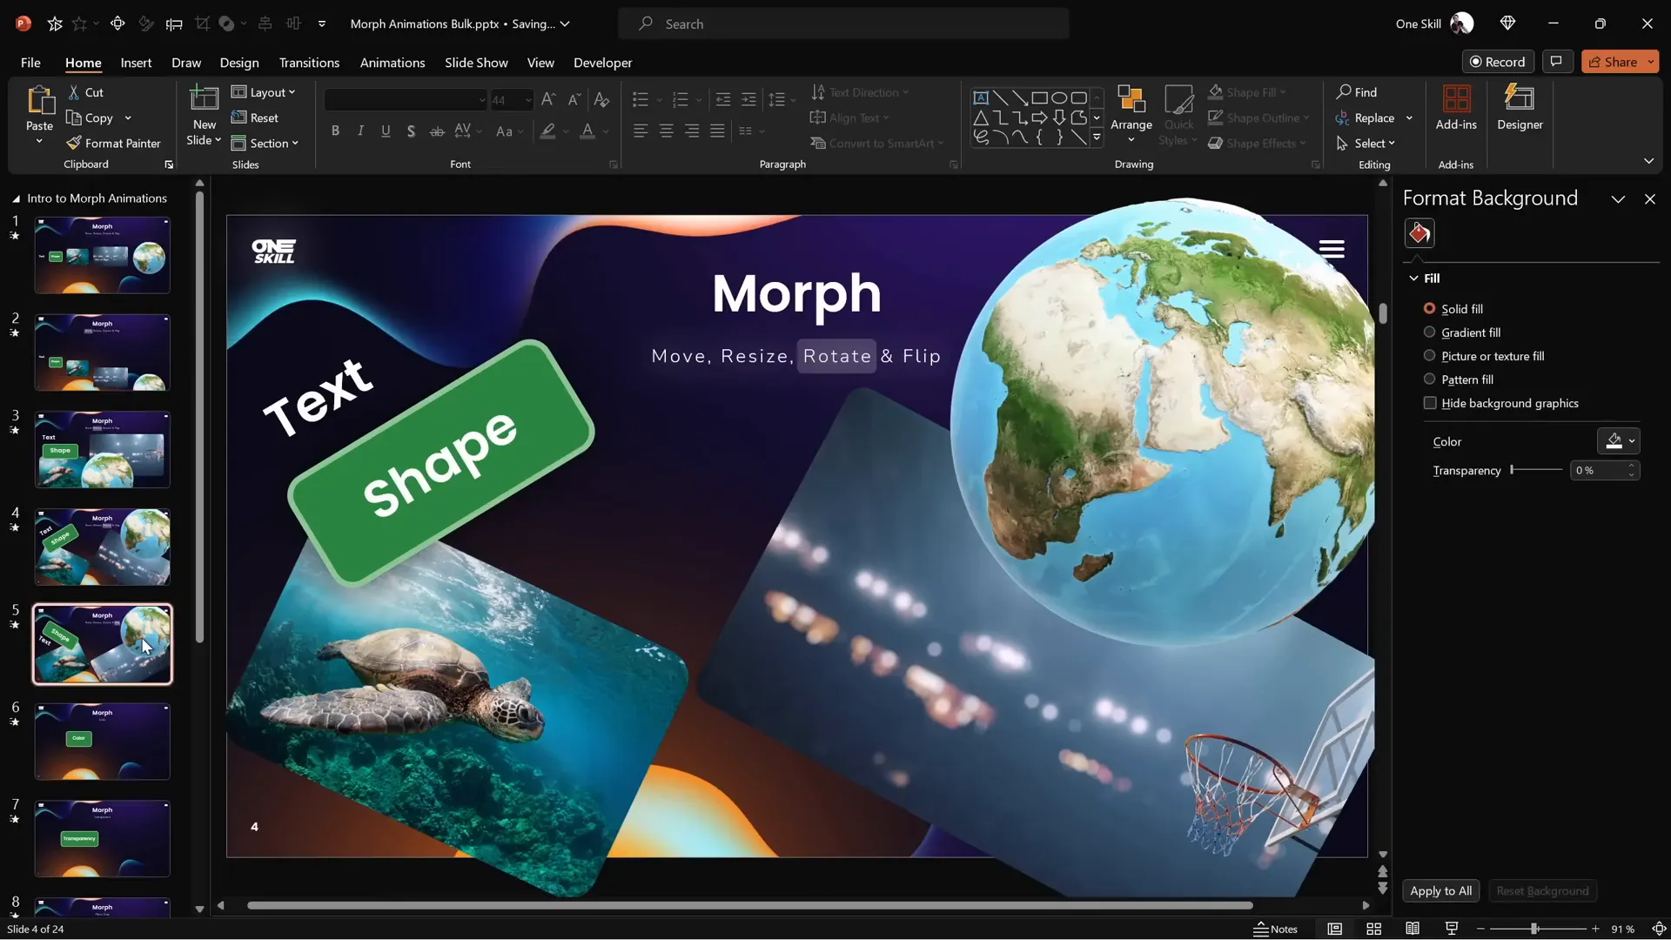Activate the Format Painter brush

tap(114, 143)
